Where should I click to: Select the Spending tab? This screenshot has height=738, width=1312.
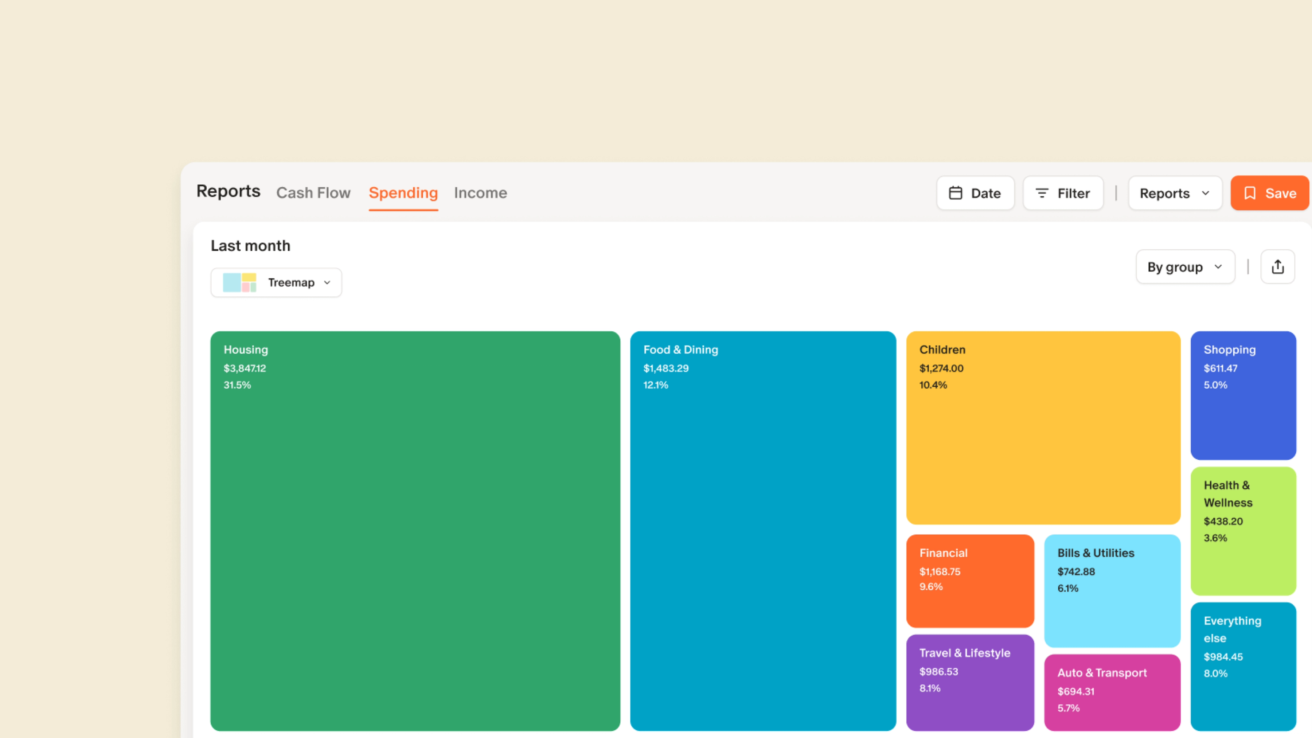pos(403,193)
